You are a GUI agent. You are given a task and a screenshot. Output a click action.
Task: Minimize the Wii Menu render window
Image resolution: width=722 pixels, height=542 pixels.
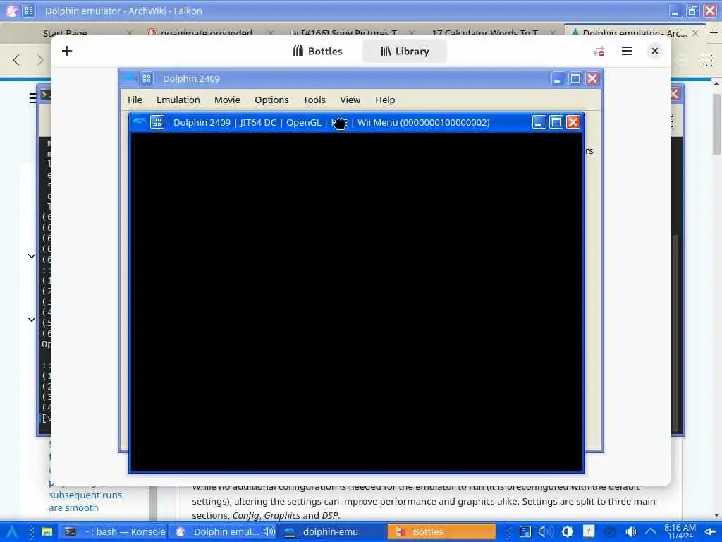coord(539,122)
